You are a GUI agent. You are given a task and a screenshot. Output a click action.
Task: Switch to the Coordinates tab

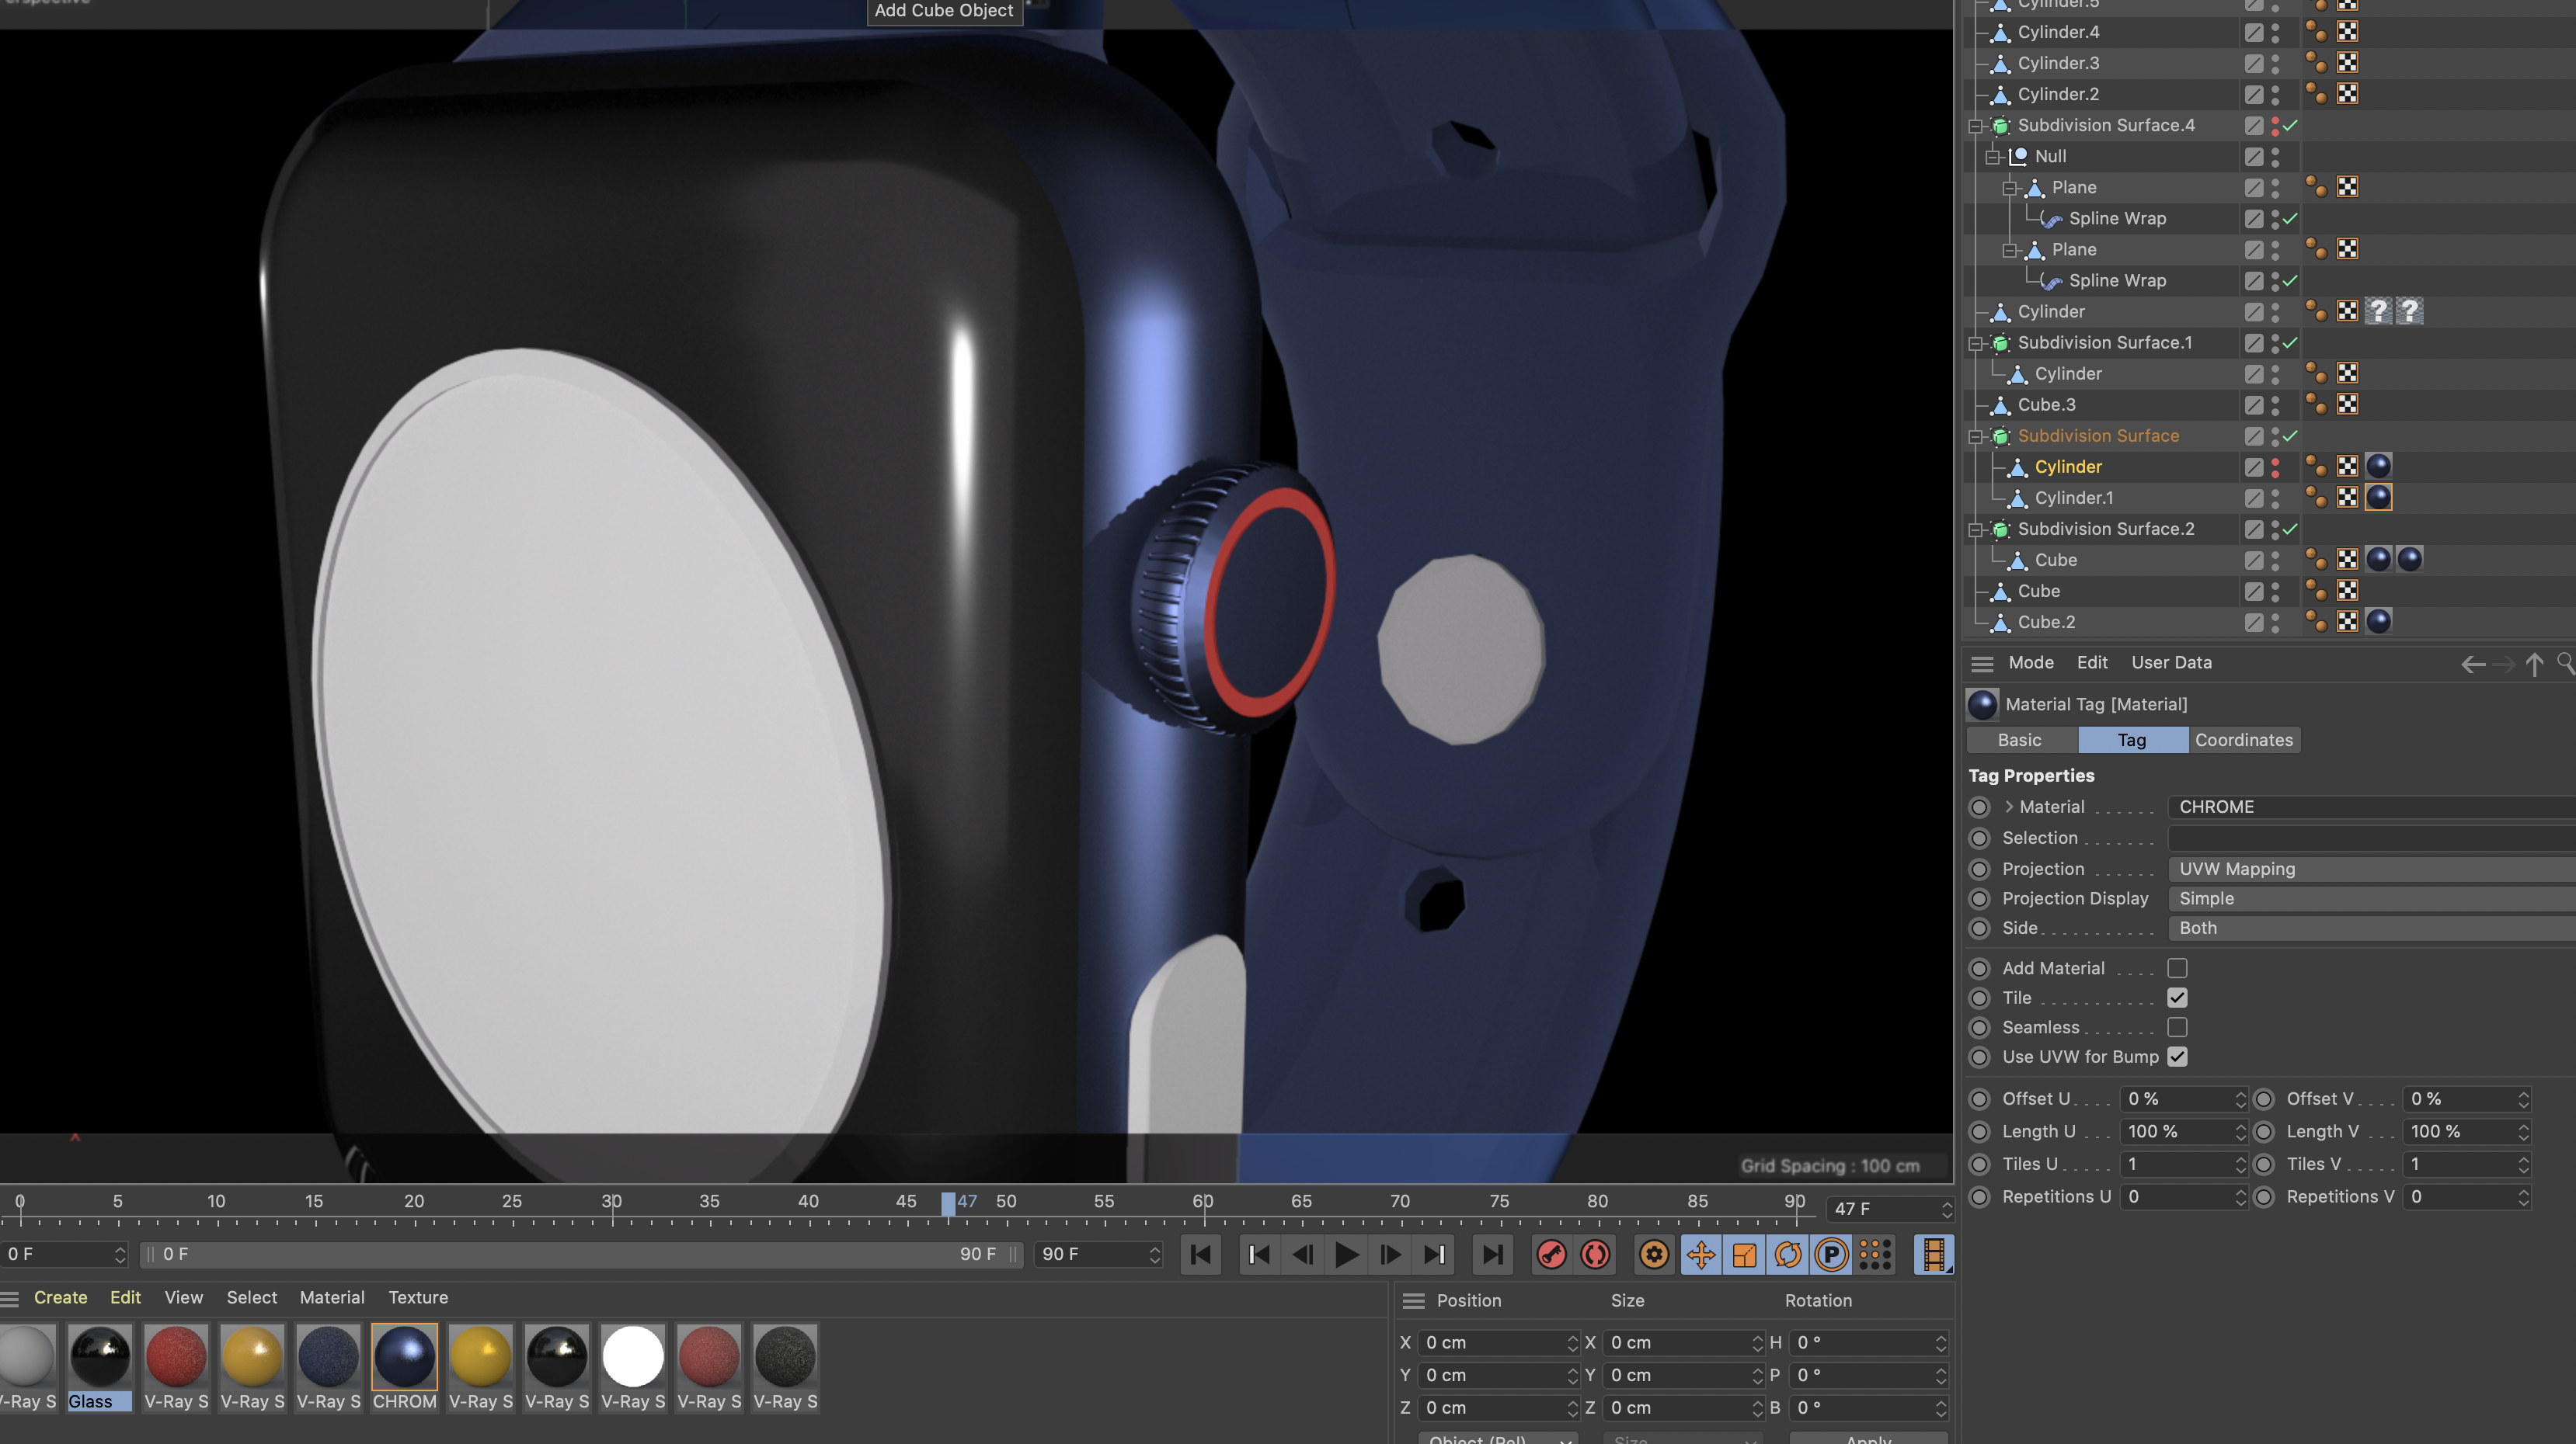(x=2243, y=740)
